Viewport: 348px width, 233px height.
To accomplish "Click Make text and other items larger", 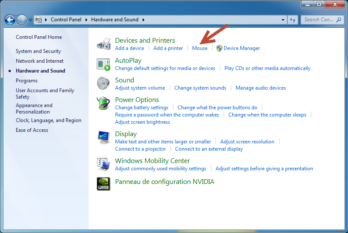I will click(163, 142).
